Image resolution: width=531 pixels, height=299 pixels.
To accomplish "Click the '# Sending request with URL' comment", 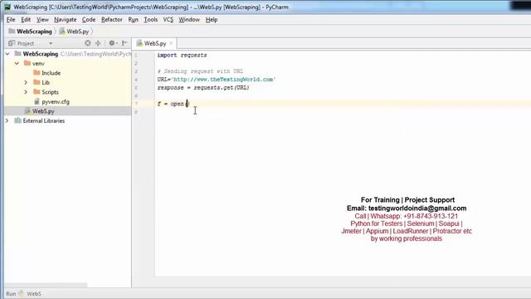I will 200,71.
